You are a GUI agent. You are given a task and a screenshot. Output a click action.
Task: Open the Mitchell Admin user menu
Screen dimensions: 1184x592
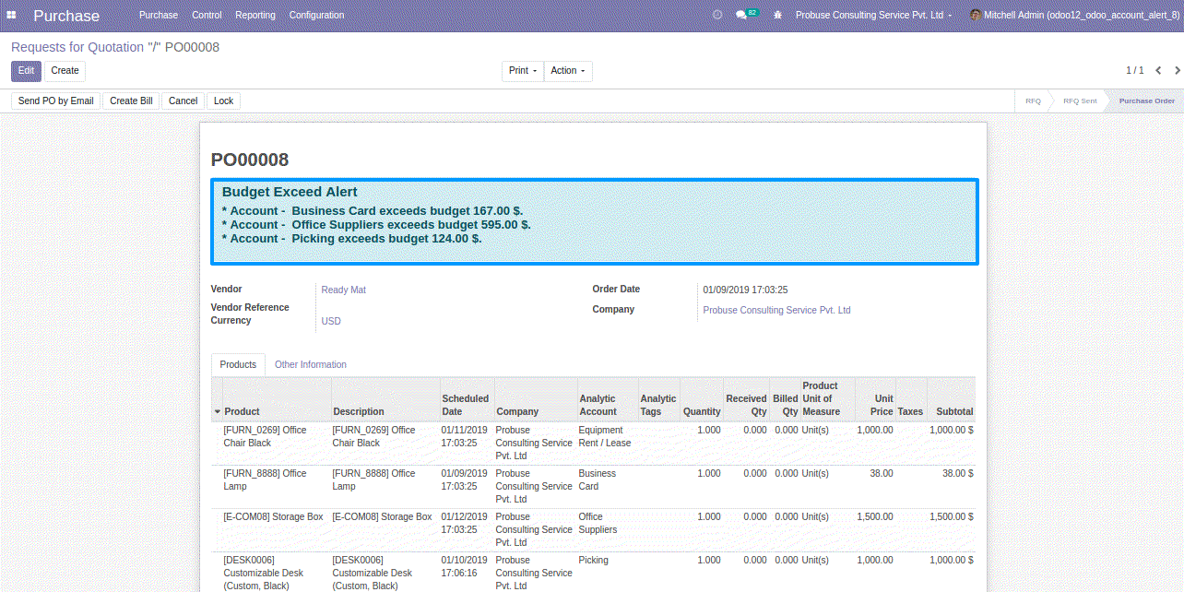[1074, 15]
